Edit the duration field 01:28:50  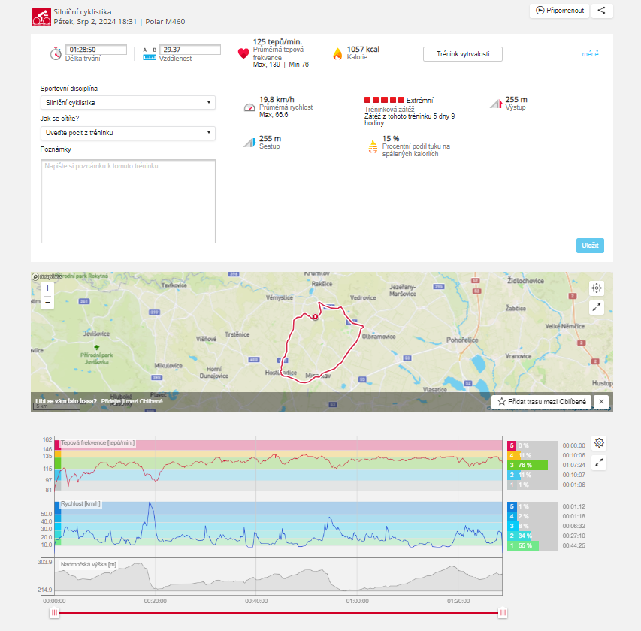96,50
